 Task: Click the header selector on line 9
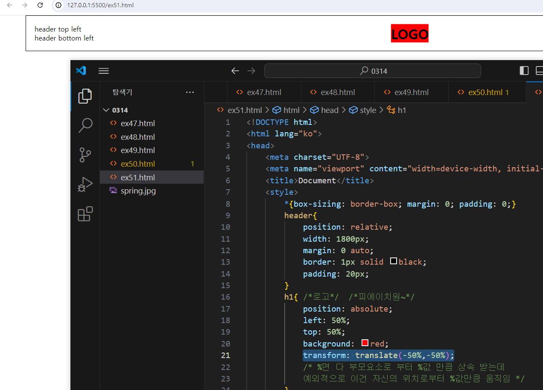298,216
